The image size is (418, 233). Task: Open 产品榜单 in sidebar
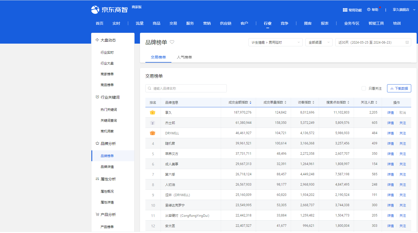point(107,227)
